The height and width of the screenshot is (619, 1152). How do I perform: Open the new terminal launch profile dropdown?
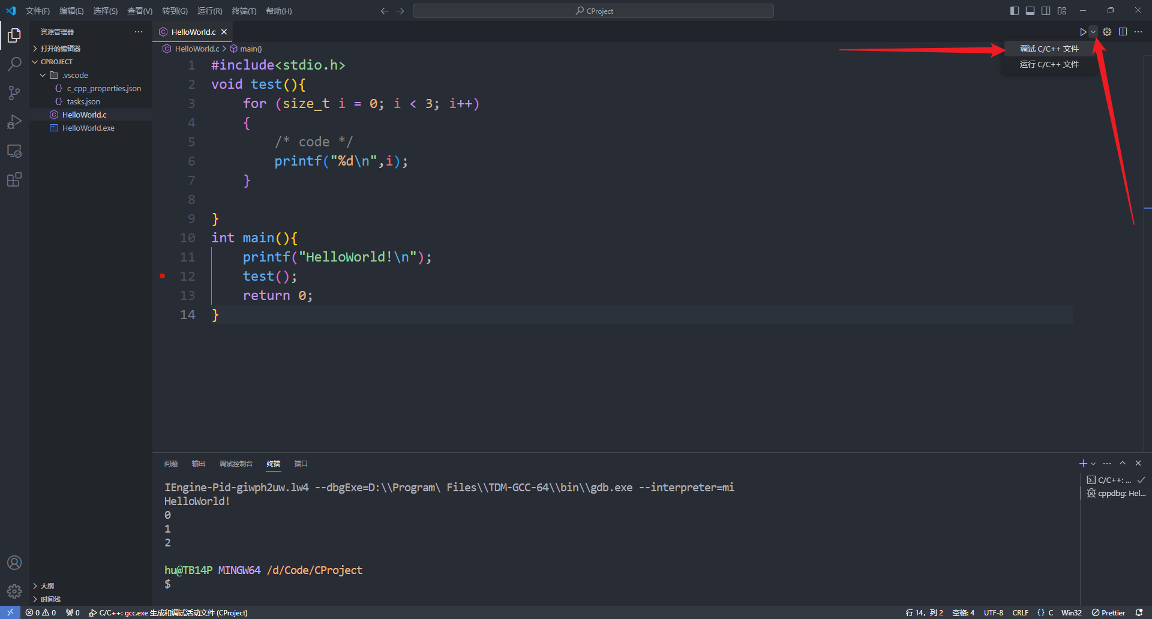point(1093,463)
